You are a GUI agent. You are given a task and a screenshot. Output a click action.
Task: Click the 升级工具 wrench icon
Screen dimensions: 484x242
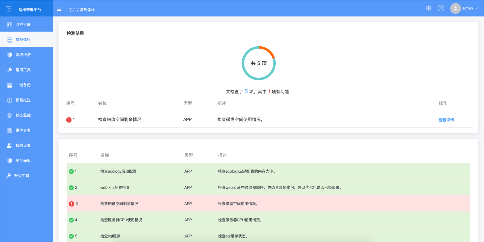click(9, 176)
